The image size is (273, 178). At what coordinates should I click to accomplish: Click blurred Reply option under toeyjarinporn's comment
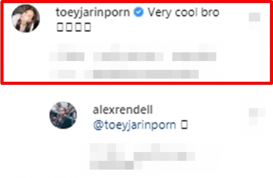pos(194,57)
